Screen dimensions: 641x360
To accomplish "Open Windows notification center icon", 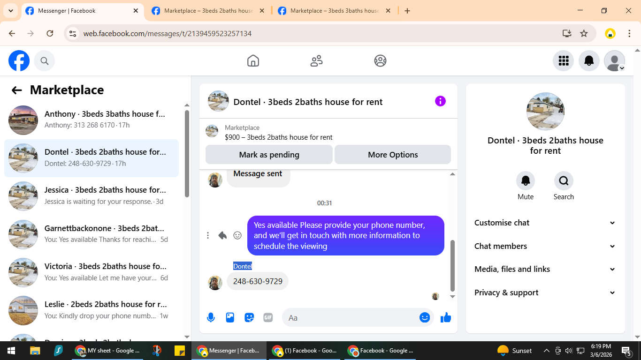I will [x=626, y=351].
